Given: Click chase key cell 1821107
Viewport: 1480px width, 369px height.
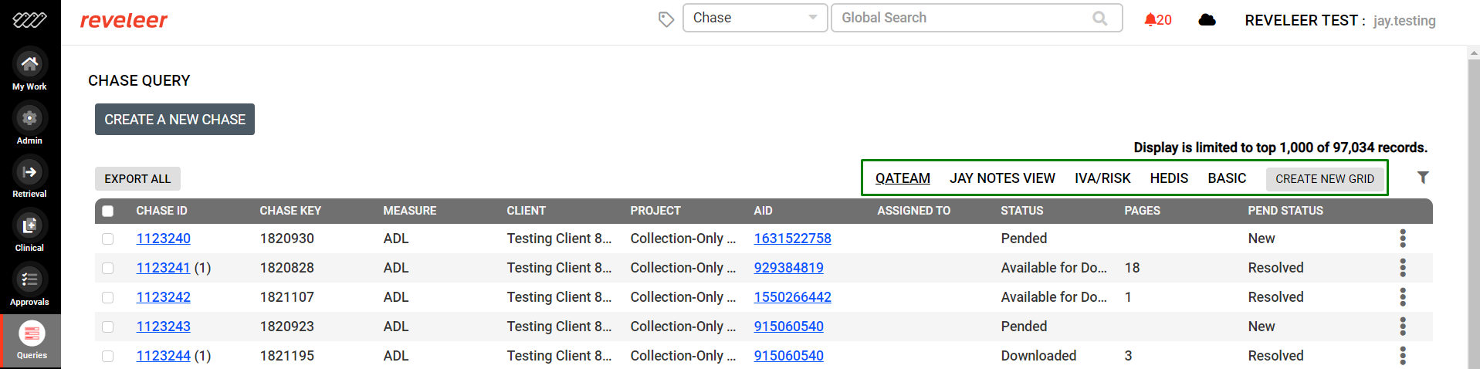Looking at the screenshot, I should point(287,297).
